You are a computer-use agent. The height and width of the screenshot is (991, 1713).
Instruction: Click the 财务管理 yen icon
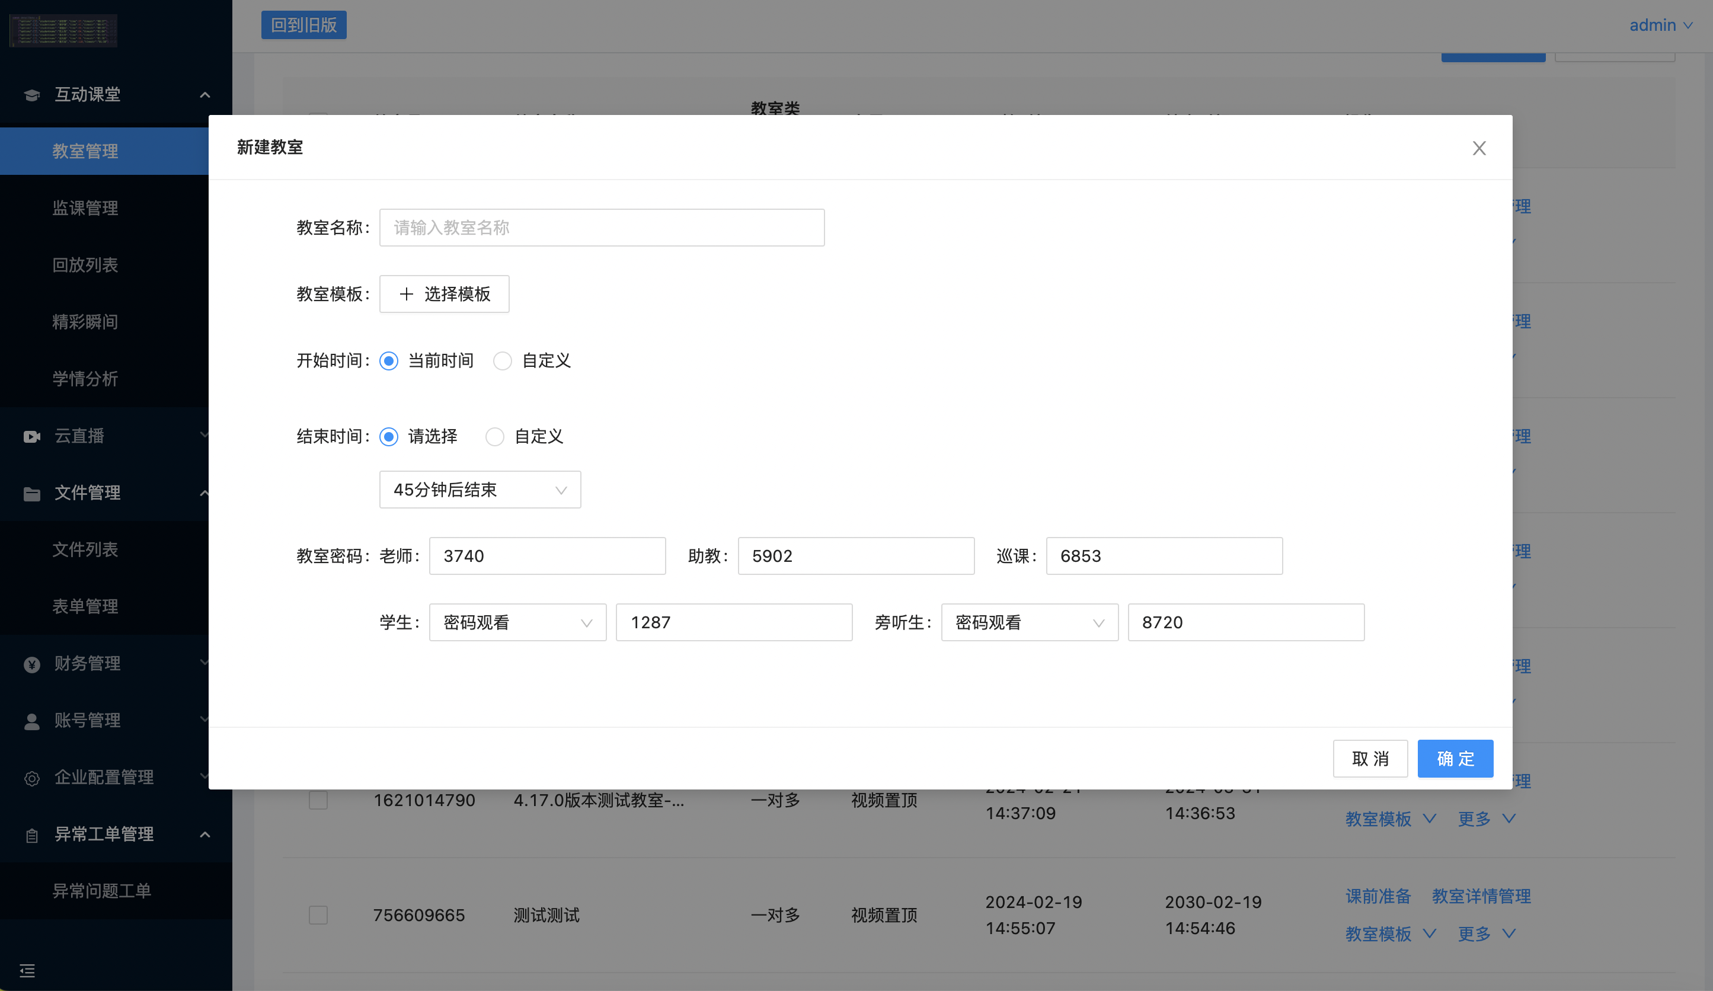(x=31, y=664)
